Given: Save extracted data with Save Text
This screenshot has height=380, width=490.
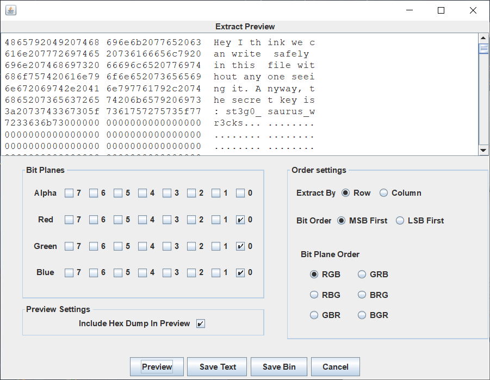Looking at the screenshot, I should coord(217,367).
